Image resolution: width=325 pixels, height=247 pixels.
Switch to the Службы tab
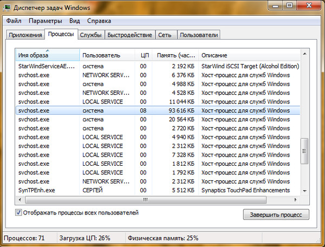click(91, 35)
